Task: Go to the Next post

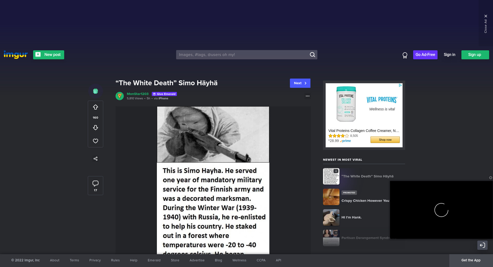Action: tap(300, 83)
